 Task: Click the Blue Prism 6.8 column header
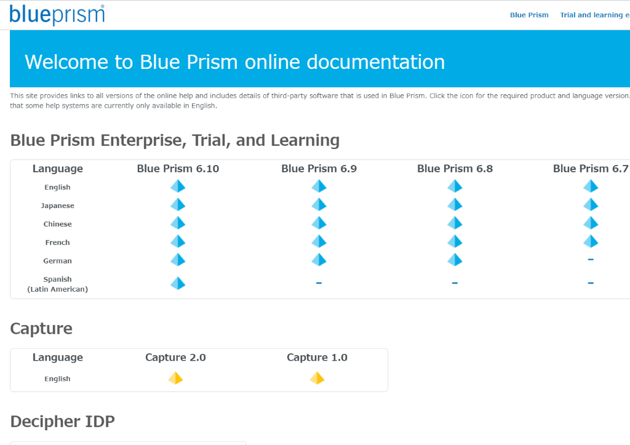click(x=455, y=169)
